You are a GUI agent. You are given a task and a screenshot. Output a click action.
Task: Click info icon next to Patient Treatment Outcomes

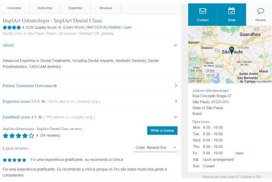pos(55,86)
